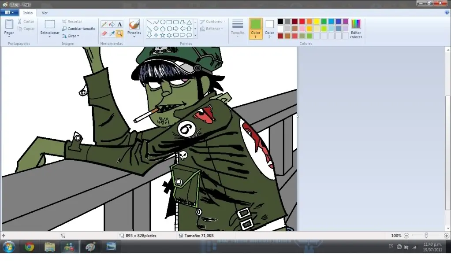Choose the rectangle shape
Screen dimensions: 451x273
169,22
